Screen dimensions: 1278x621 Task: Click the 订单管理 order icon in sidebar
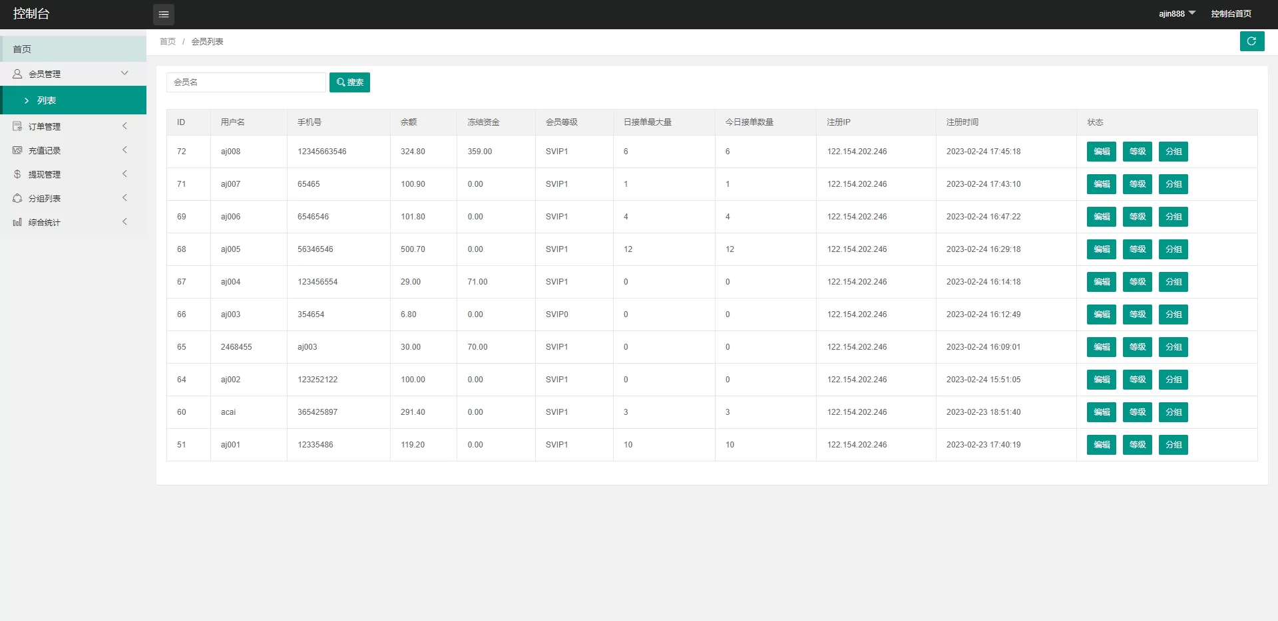coord(17,126)
